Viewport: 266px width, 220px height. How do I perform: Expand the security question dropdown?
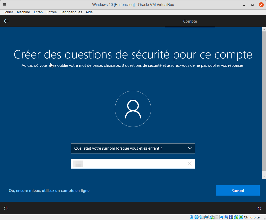[x=190, y=148]
